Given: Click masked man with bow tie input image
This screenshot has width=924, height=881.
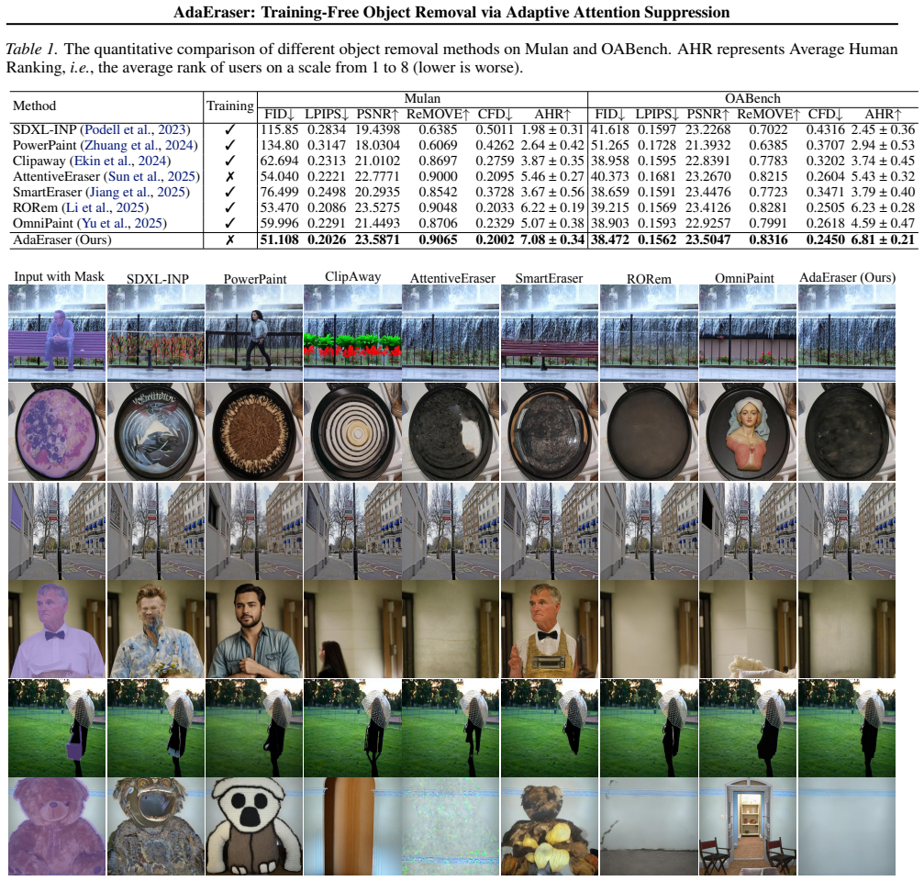Looking at the screenshot, I should [x=57, y=630].
